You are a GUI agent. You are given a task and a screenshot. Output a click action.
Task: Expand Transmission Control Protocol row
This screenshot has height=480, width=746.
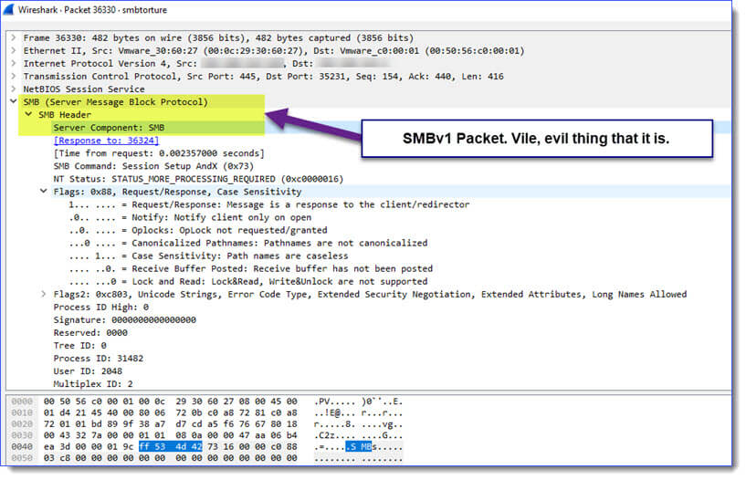click(14, 76)
